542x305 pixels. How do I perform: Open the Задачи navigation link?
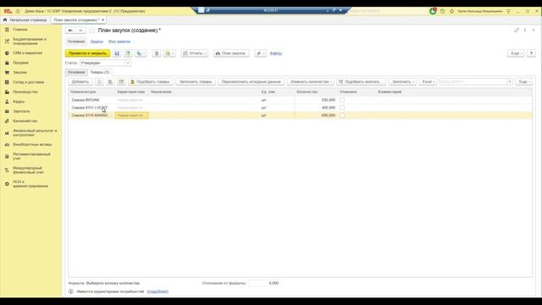coord(97,42)
